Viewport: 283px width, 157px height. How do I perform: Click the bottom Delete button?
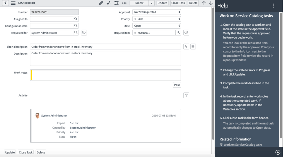click(41, 152)
